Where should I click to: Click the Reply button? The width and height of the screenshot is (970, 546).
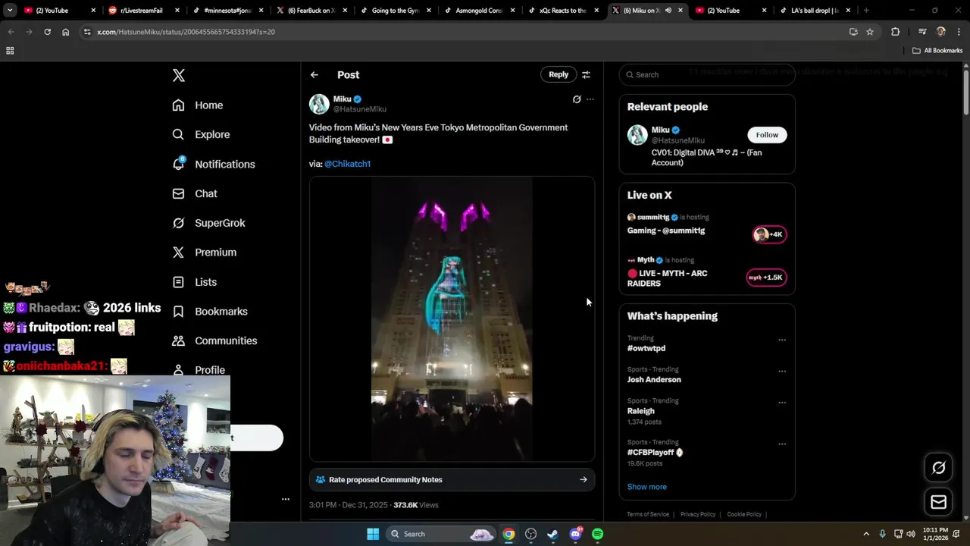[559, 74]
